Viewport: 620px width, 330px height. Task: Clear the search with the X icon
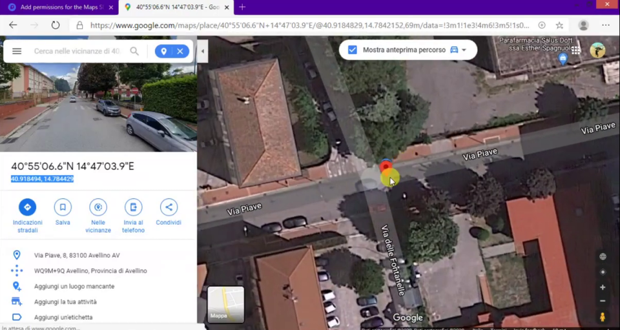180,52
